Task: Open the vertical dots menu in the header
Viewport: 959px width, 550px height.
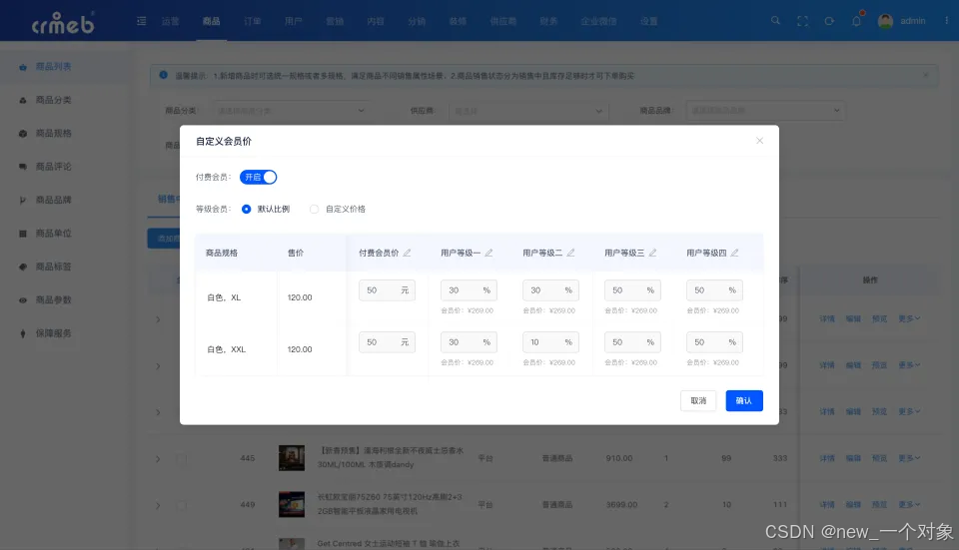Action: 947,21
